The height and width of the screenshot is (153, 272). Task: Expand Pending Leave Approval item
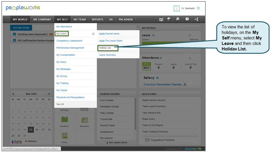(15, 34)
